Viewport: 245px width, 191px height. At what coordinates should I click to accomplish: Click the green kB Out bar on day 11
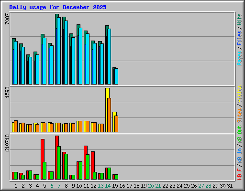88,167
